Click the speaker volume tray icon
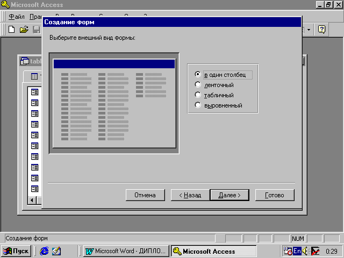344x258 pixels. click(x=305, y=251)
